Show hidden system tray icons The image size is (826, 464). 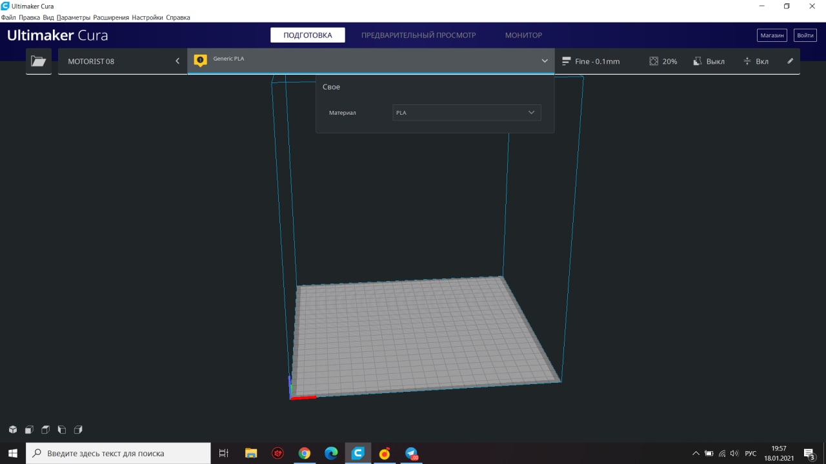coord(696,454)
